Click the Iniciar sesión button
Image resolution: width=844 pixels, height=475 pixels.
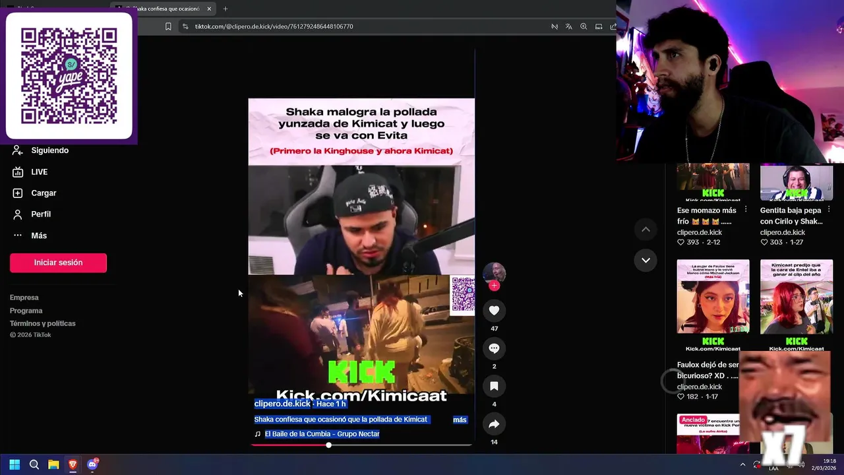[x=58, y=263]
